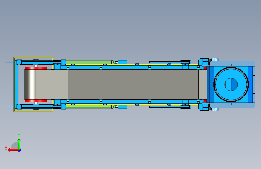Select the circular slewing ring on the right
Viewport: 261px width, 169px height.
(231, 84)
